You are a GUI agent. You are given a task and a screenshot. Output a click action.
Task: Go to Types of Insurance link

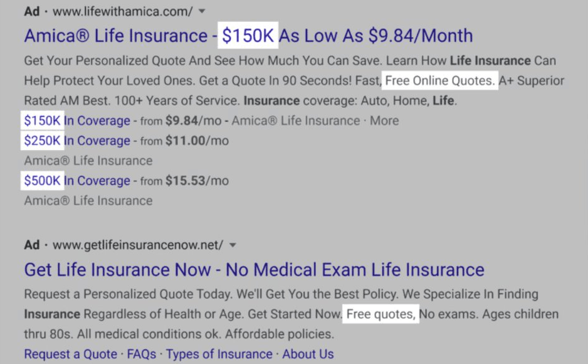(x=219, y=354)
